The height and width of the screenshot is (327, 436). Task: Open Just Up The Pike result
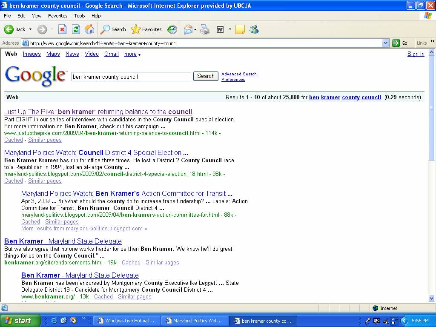click(98, 112)
